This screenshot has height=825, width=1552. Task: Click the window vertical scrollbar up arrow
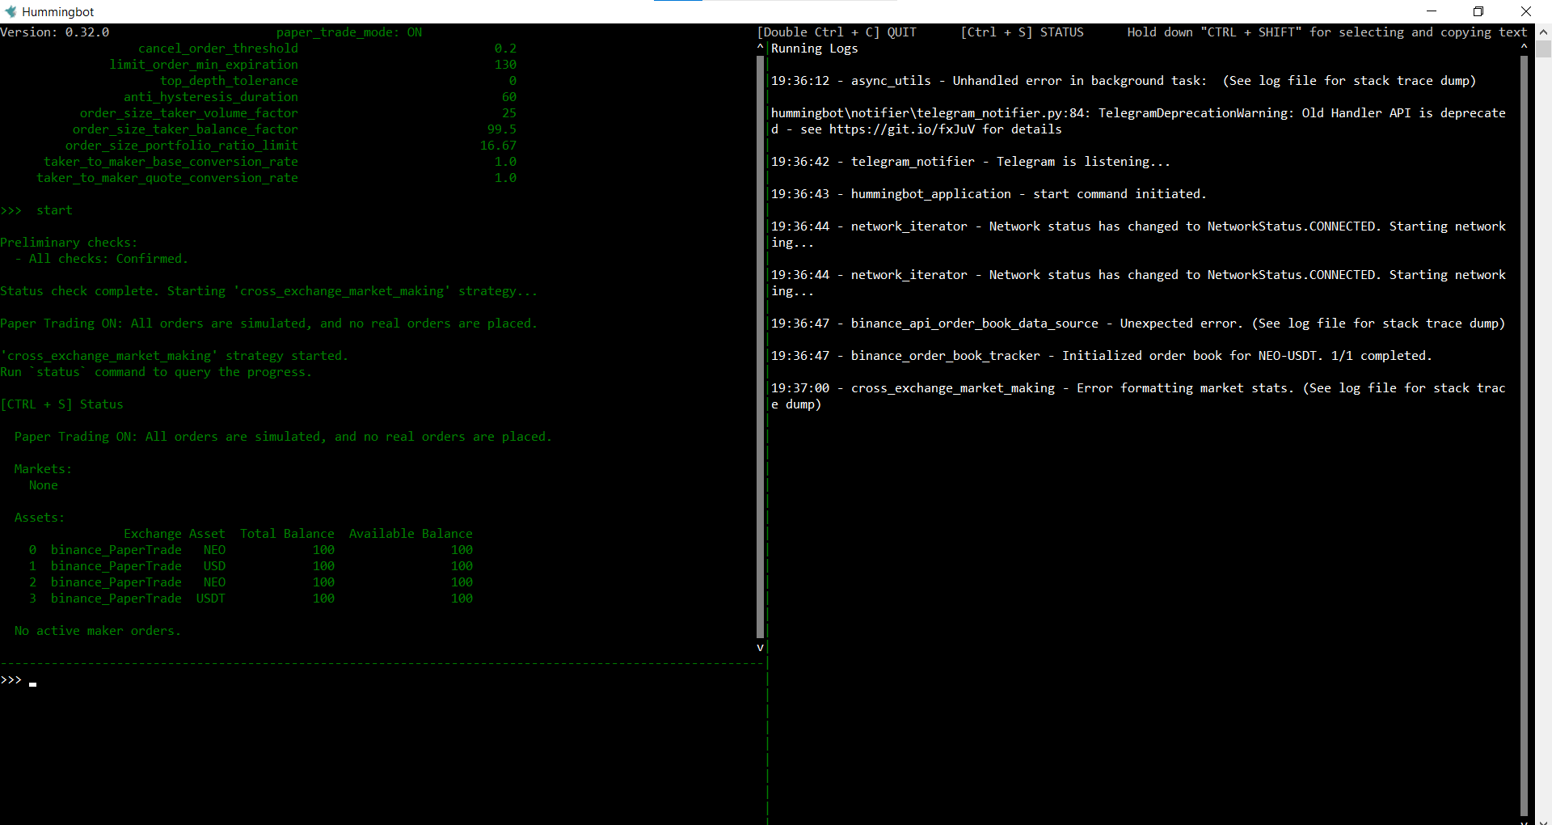click(1544, 32)
